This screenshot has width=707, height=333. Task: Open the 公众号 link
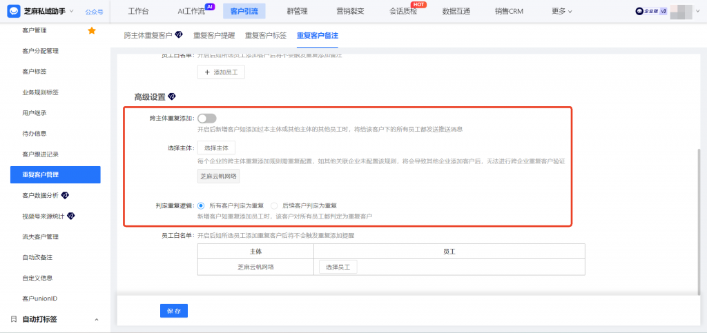94,12
